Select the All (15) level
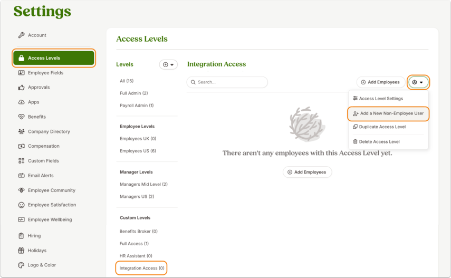Viewport: 451px width, 278px height. (x=127, y=81)
